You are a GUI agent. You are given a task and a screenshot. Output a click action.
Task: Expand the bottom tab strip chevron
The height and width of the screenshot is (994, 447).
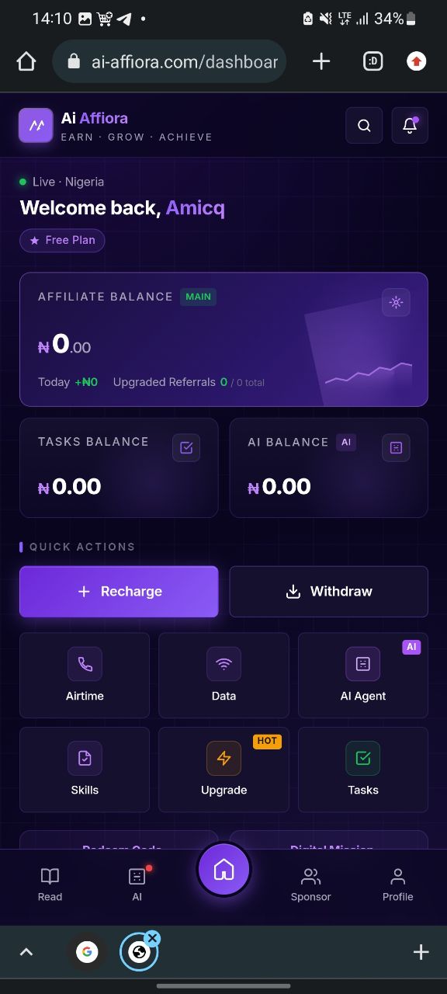point(26,952)
